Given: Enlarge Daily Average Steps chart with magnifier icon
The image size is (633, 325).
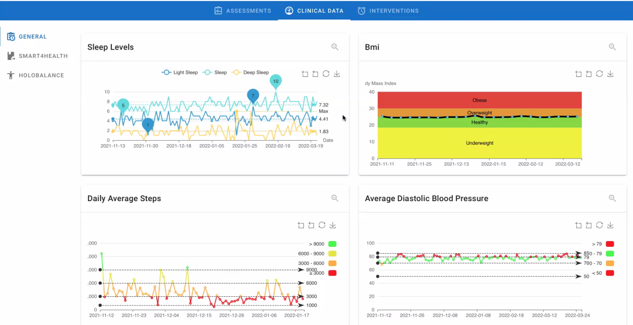Looking at the screenshot, I should 335,198.
